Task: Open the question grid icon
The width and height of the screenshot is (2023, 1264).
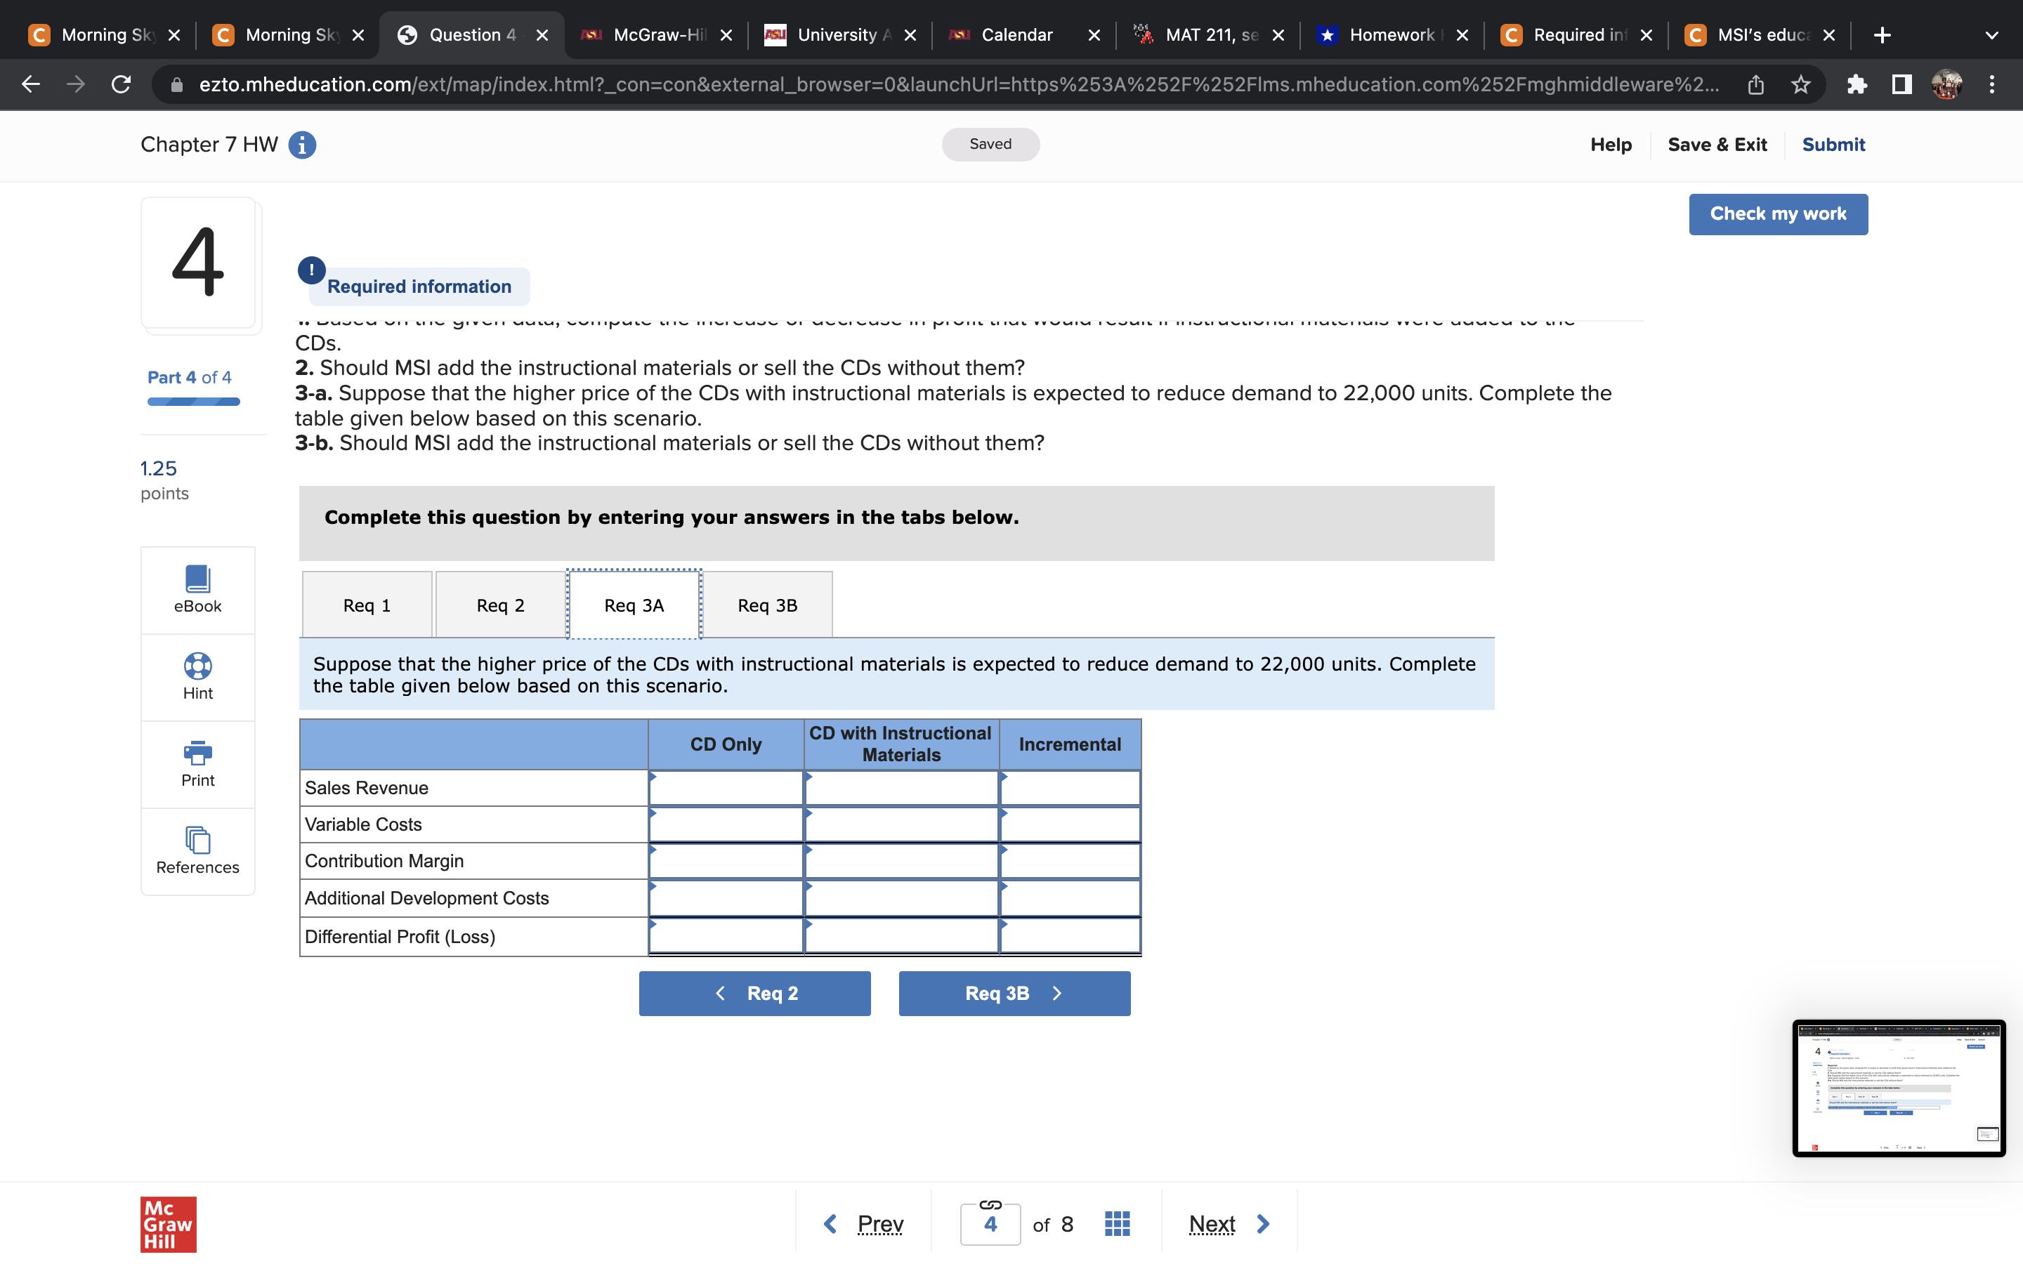Action: pyautogui.click(x=1117, y=1224)
